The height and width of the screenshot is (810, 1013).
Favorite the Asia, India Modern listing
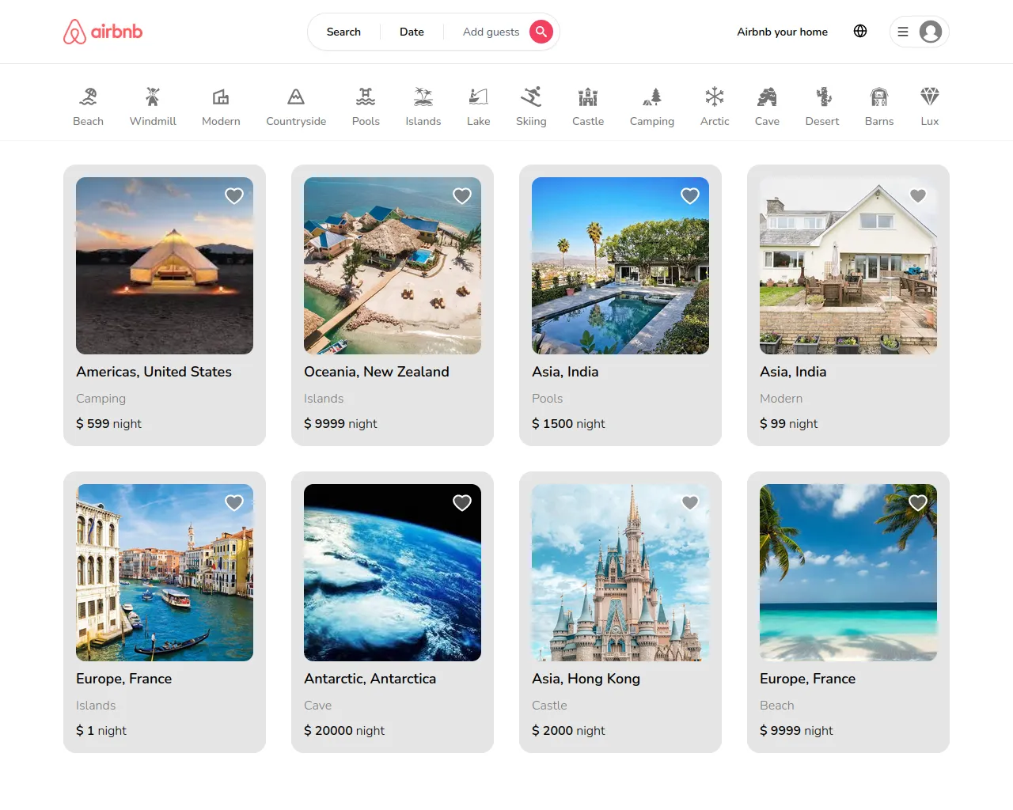(918, 195)
